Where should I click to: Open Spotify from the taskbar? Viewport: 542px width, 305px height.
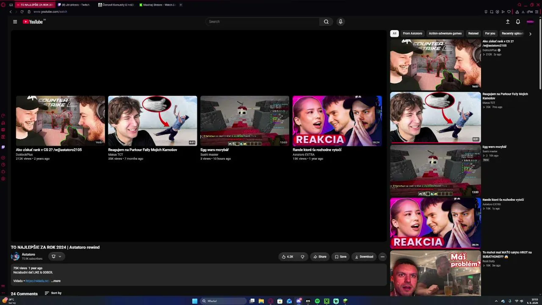[x=317, y=301]
